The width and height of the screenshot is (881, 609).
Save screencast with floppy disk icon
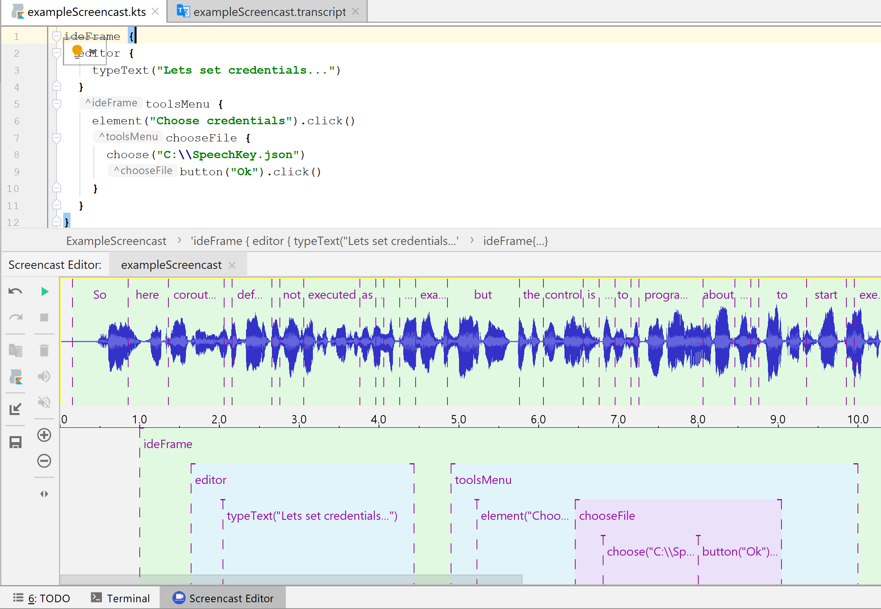tap(16, 443)
